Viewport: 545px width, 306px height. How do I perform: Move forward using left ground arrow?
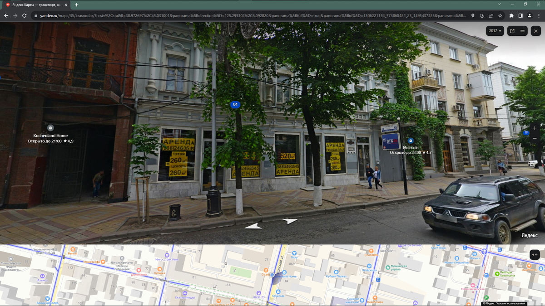[254, 225]
